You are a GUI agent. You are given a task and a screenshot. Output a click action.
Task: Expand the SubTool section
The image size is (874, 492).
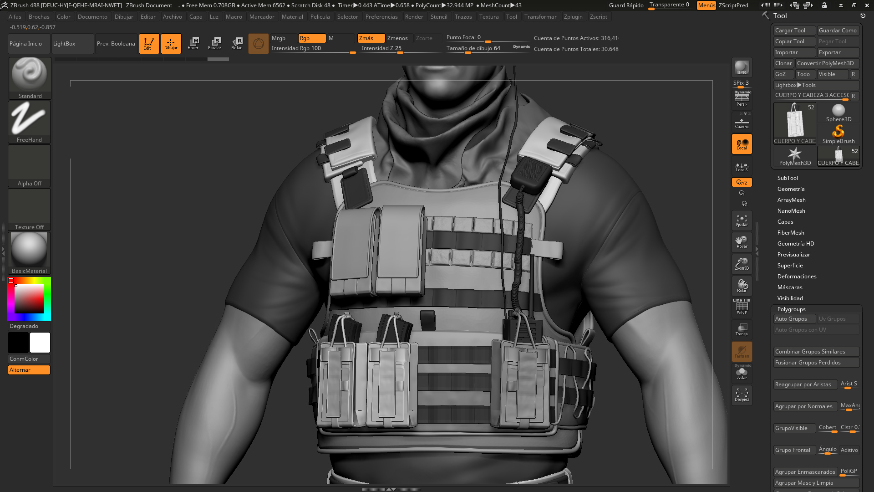click(x=788, y=178)
